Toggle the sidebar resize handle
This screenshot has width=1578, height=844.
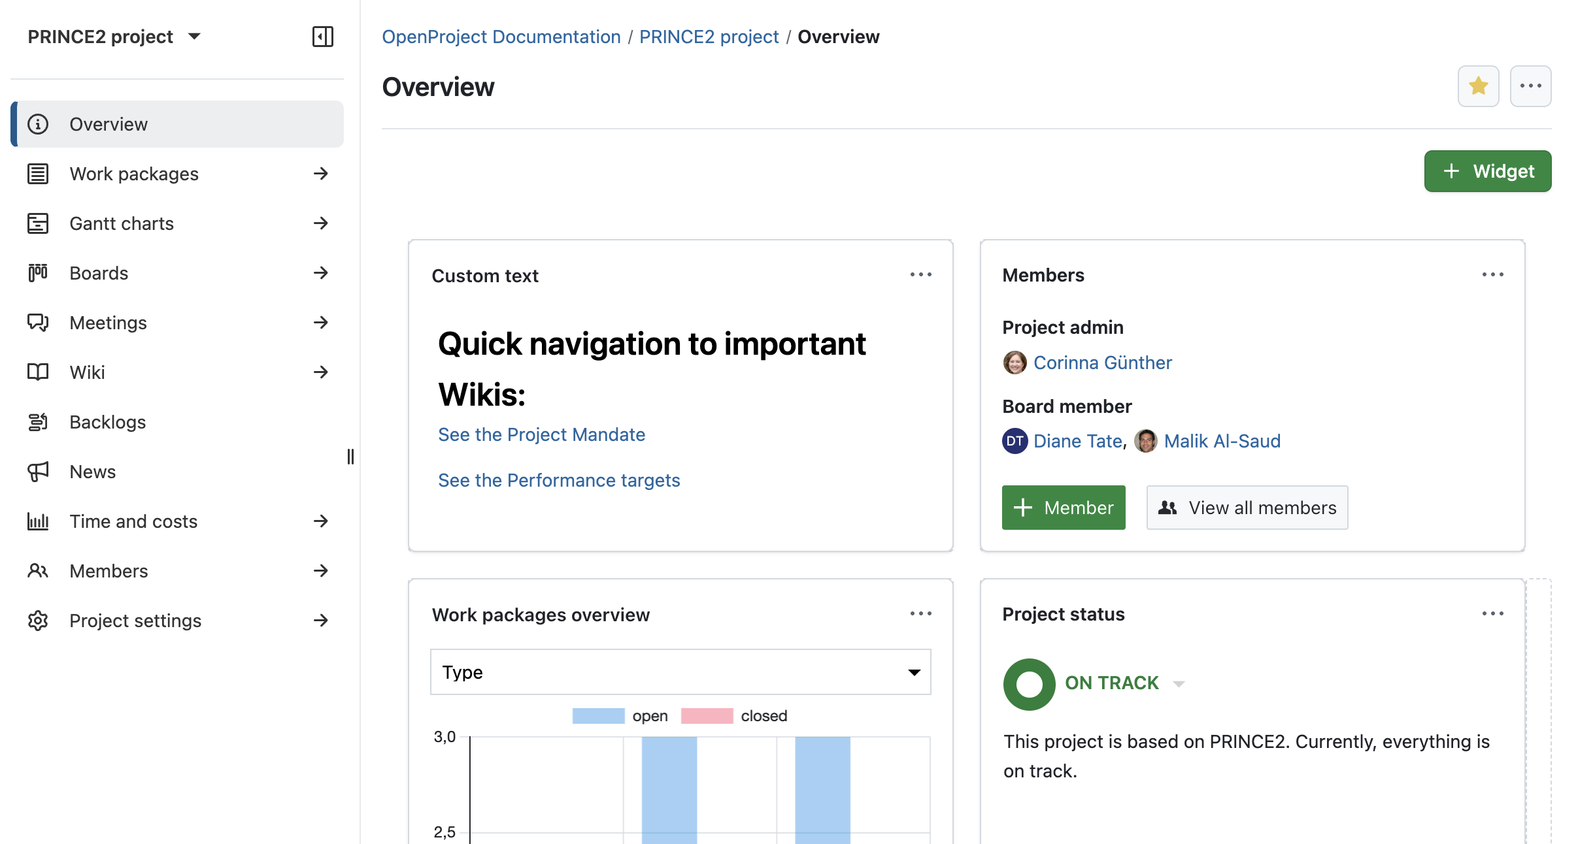(351, 457)
